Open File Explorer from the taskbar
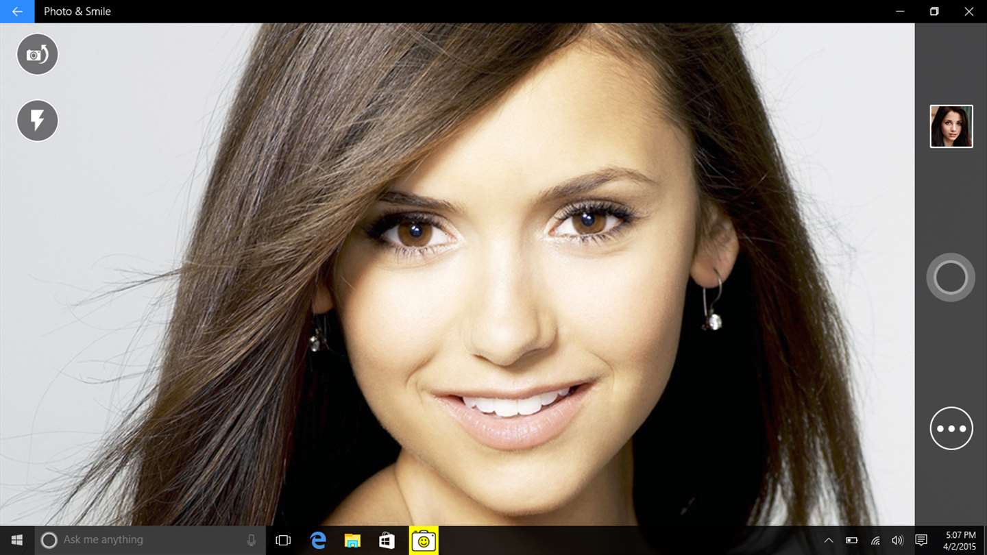 click(352, 541)
